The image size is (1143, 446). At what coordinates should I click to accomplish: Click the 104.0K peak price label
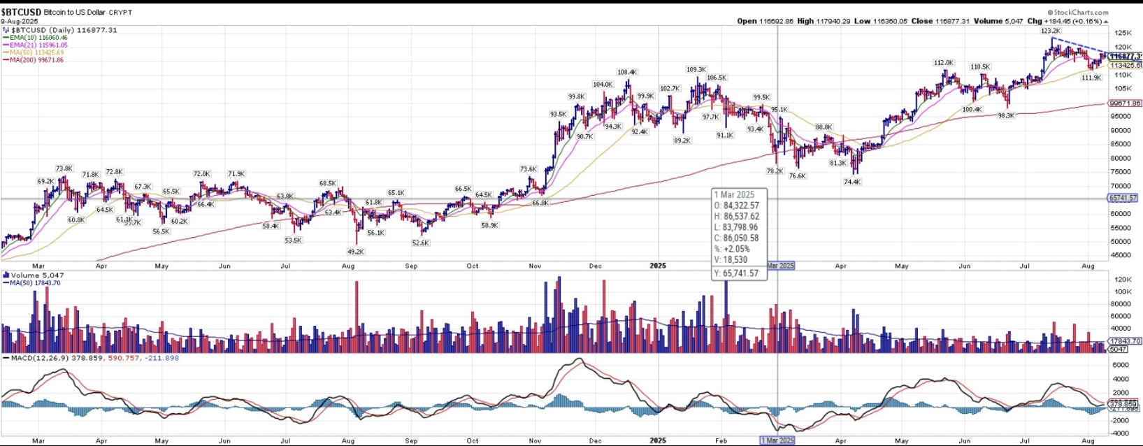[x=603, y=85]
